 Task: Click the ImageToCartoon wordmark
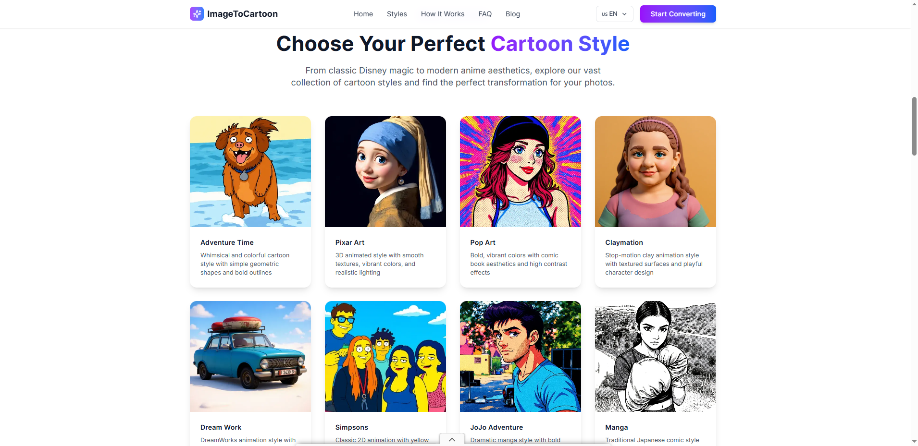(x=242, y=13)
